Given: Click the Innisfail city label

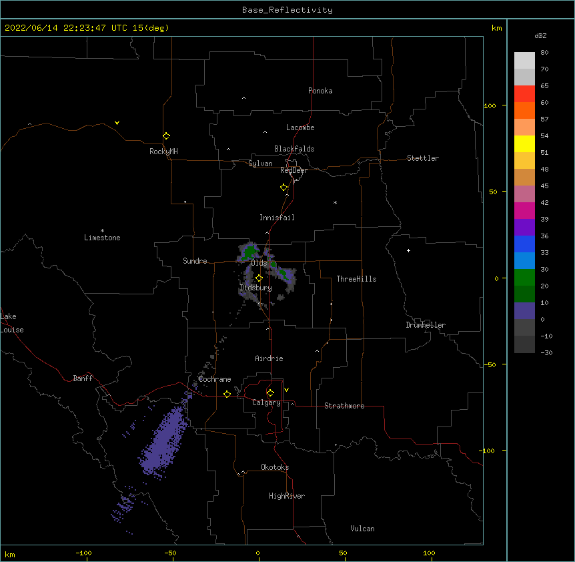Looking at the screenshot, I should click(x=277, y=218).
